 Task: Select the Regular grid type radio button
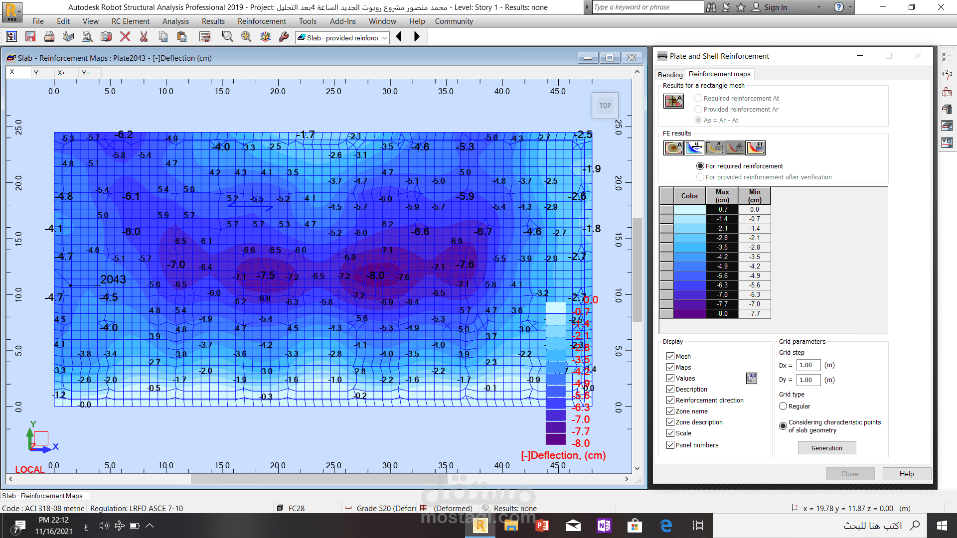pyautogui.click(x=783, y=406)
